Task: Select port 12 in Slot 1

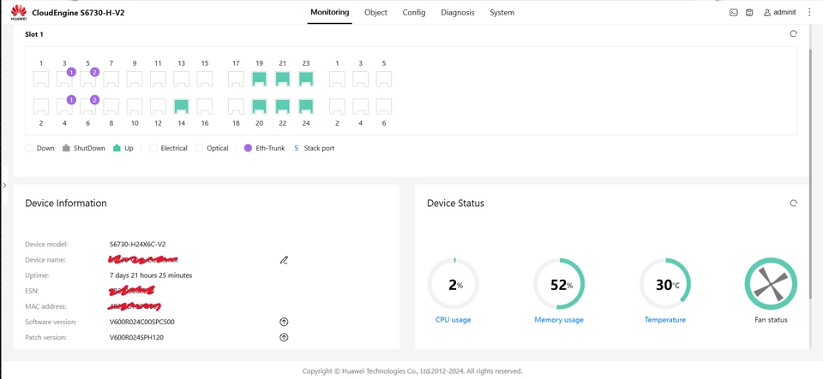Action: (158, 106)
